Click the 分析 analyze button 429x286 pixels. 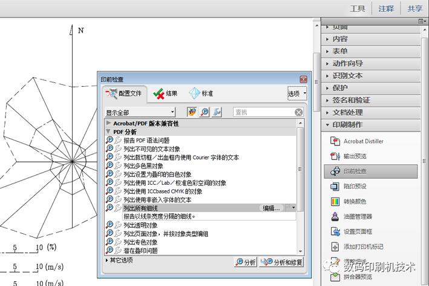coord(246,262)
